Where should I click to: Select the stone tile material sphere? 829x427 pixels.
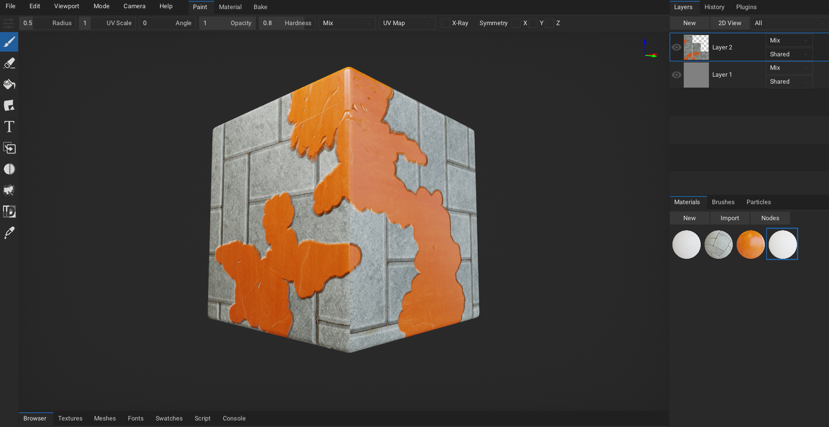718,244
